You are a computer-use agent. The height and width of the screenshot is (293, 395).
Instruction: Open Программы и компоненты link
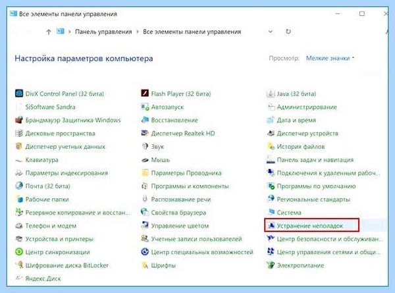[x=190, y=186]
